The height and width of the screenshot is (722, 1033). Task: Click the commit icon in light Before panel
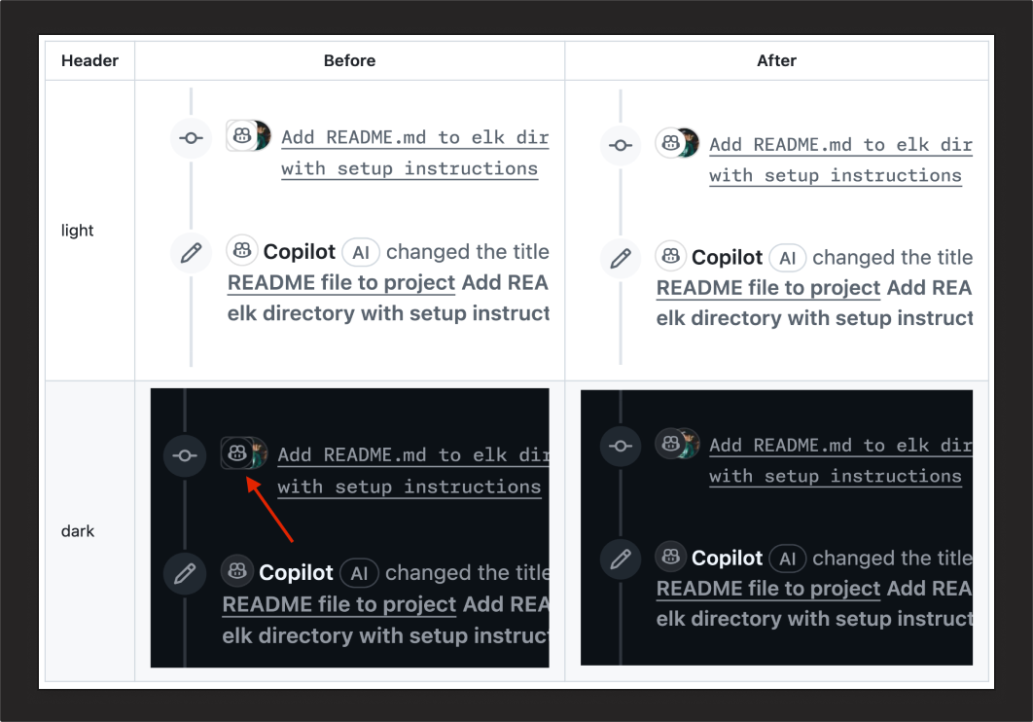(191, 138)
